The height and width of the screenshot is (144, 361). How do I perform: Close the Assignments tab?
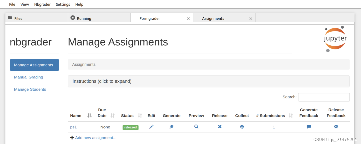pyautogui.click(x=251, y=18)
